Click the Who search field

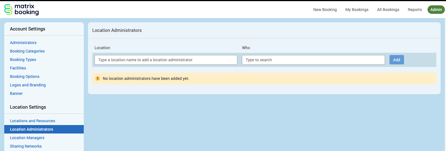coord(313,60)
